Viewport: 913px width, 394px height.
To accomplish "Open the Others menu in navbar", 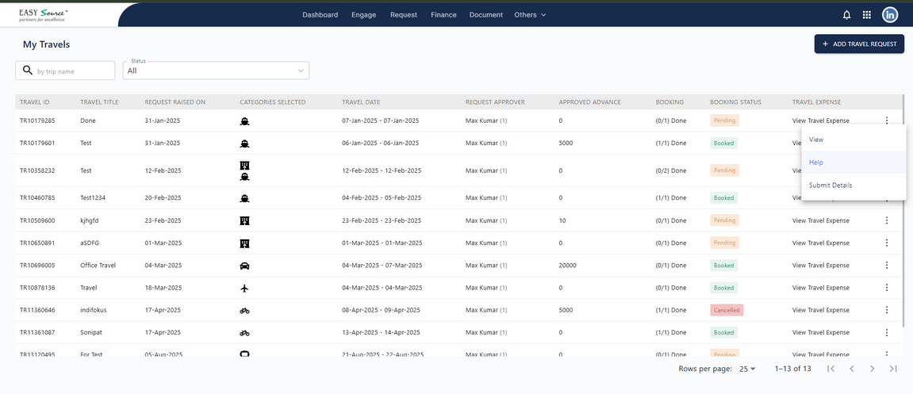I will tap(530, 15).
